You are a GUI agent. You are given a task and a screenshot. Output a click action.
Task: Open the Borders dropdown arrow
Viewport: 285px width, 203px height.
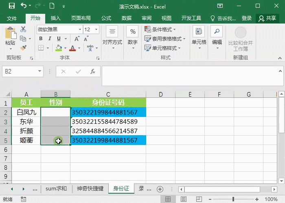(x=48, y=48)
